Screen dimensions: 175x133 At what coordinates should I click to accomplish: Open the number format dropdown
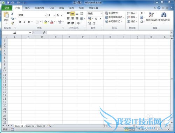pos(101,14)
